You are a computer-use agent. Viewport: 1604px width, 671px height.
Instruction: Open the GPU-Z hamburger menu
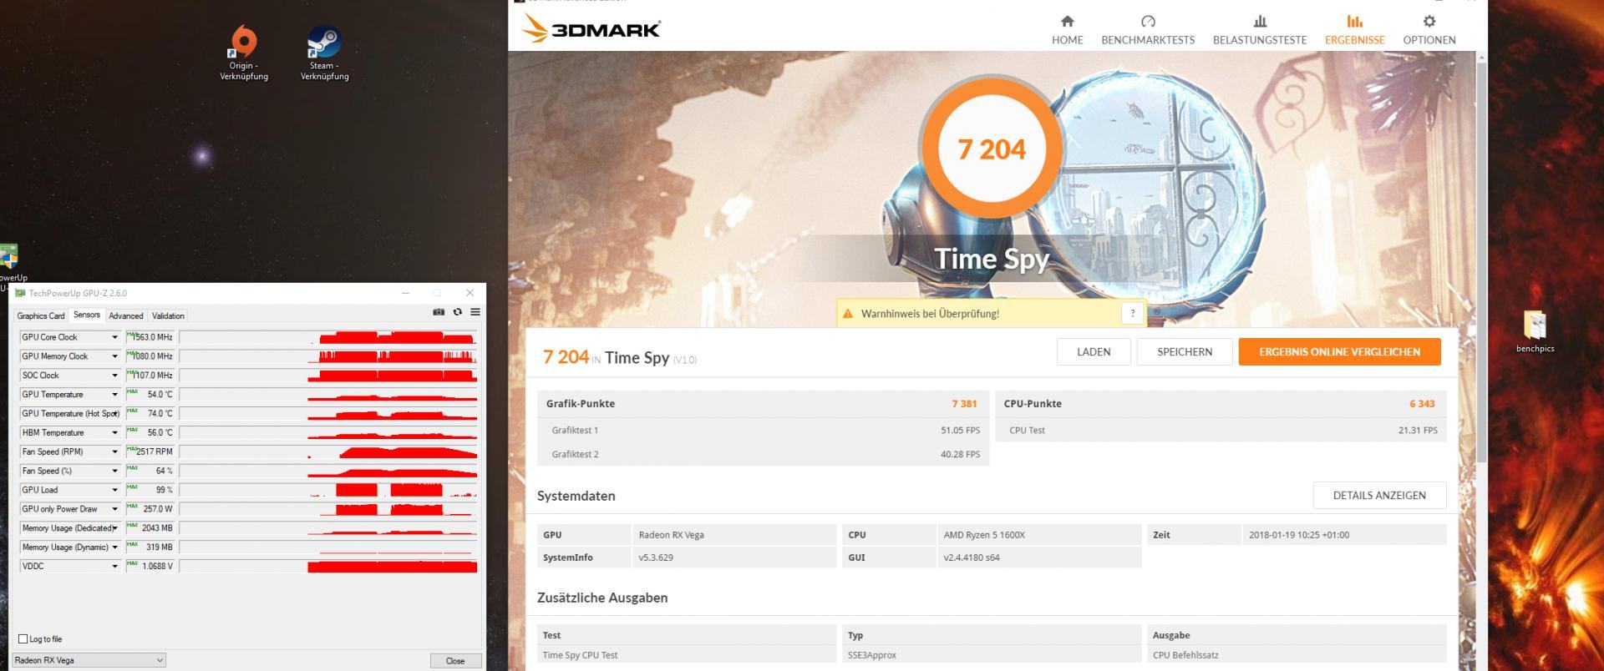475,312
